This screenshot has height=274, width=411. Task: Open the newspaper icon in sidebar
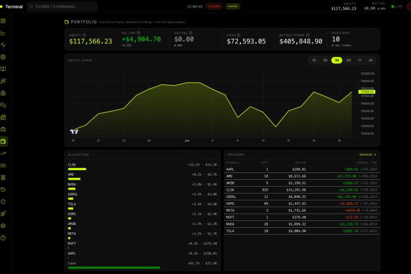pyautogui.click(x=3, y=118)
